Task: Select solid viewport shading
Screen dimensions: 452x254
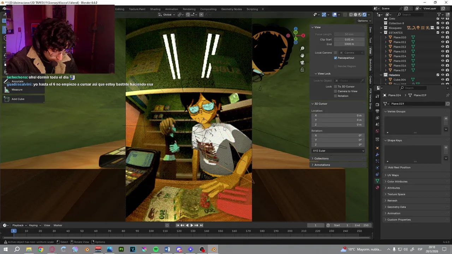Action: click(355, 14)
